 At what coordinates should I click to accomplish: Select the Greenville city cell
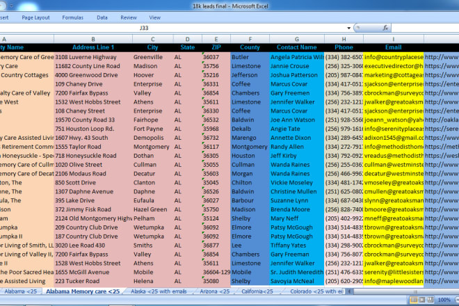pyautogui.click(x=152, y=57)
